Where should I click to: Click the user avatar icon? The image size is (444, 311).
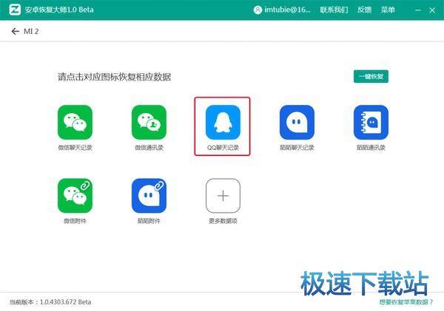(x=258, y=10)
